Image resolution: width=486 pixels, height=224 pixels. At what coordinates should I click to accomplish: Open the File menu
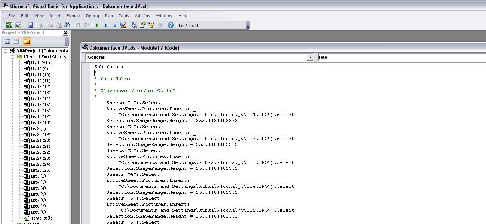[12, 16]
